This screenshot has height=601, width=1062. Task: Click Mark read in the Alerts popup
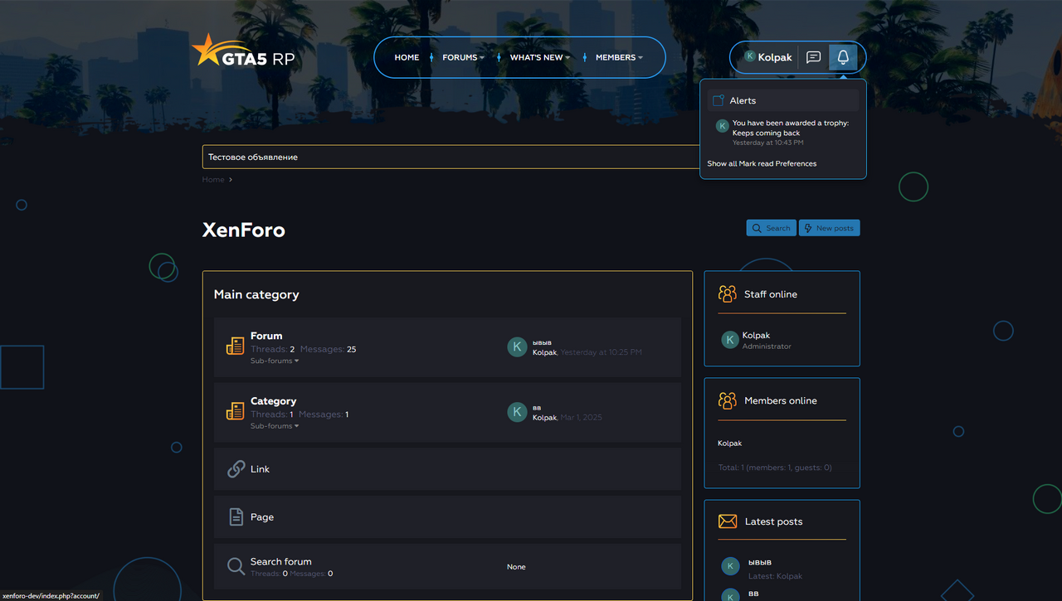point(756,163)
